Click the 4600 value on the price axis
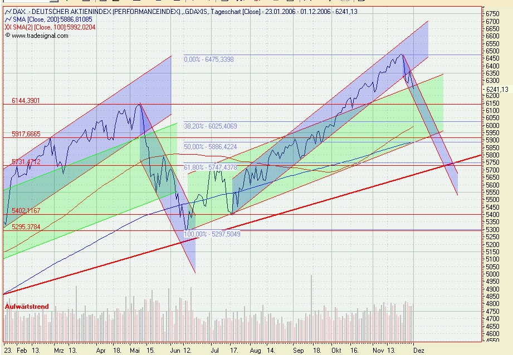The height and width of the screenshot is (355, 513). click(x=493, y=334)
